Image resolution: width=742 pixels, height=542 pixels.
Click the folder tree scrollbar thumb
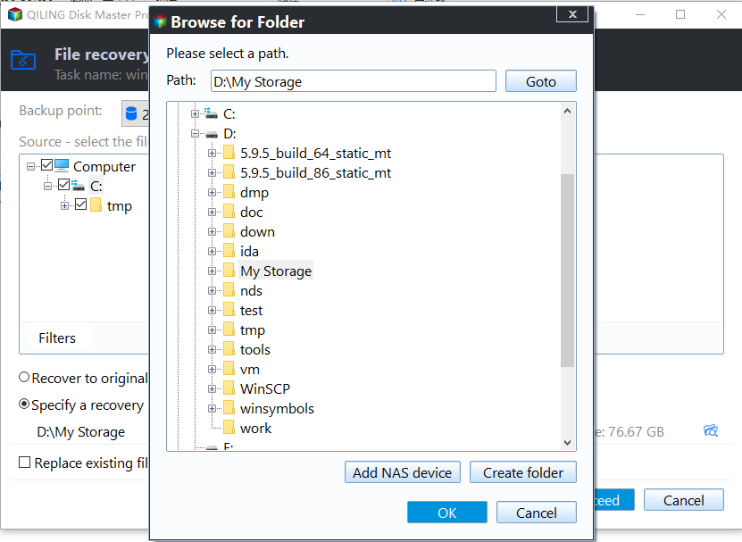pos(567,270)
